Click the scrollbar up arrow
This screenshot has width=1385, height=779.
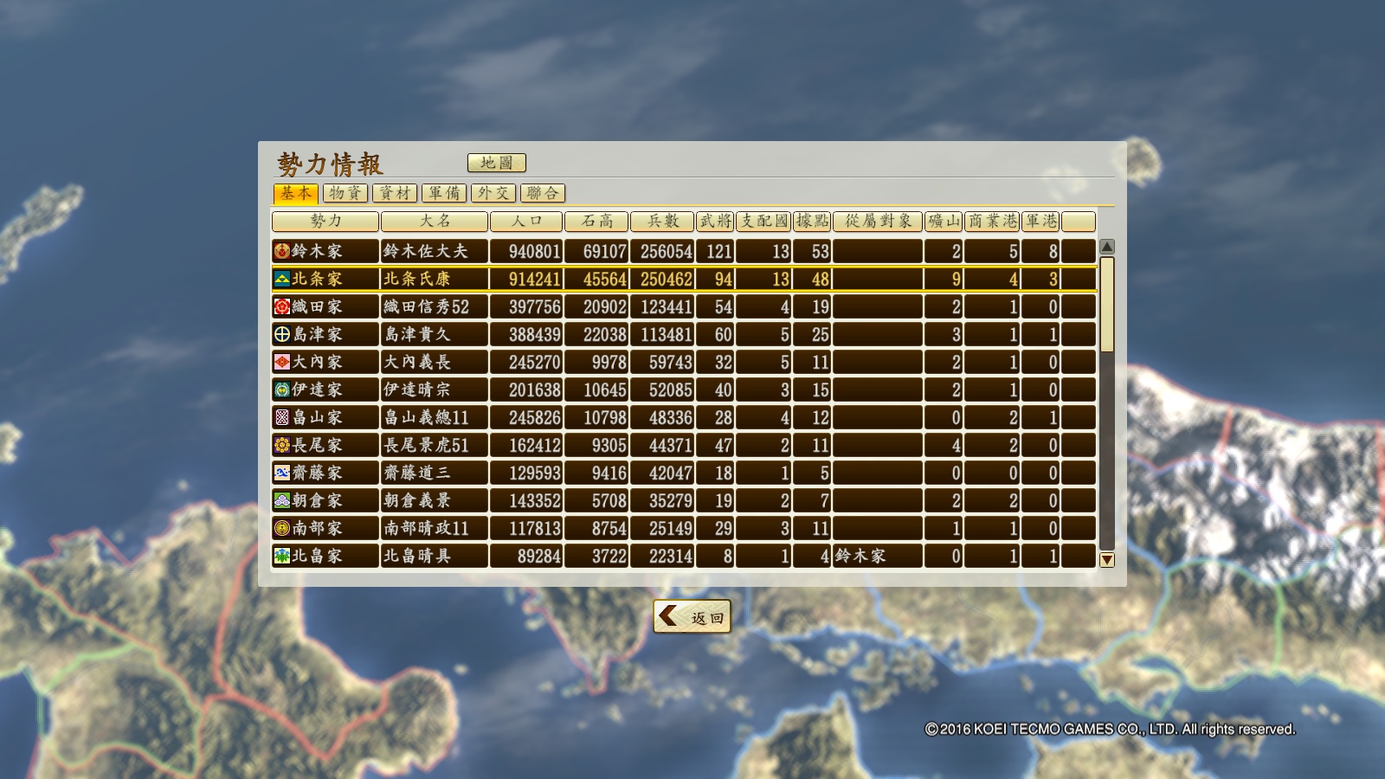coord(1106,247)
